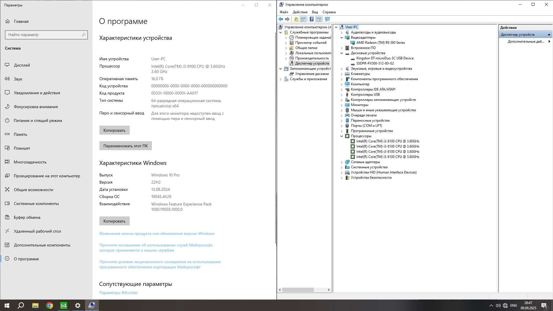Screen dimensions: 553x311
Task: Launch Google Chrome from the taskbar
Action: (x=50, y=306)
